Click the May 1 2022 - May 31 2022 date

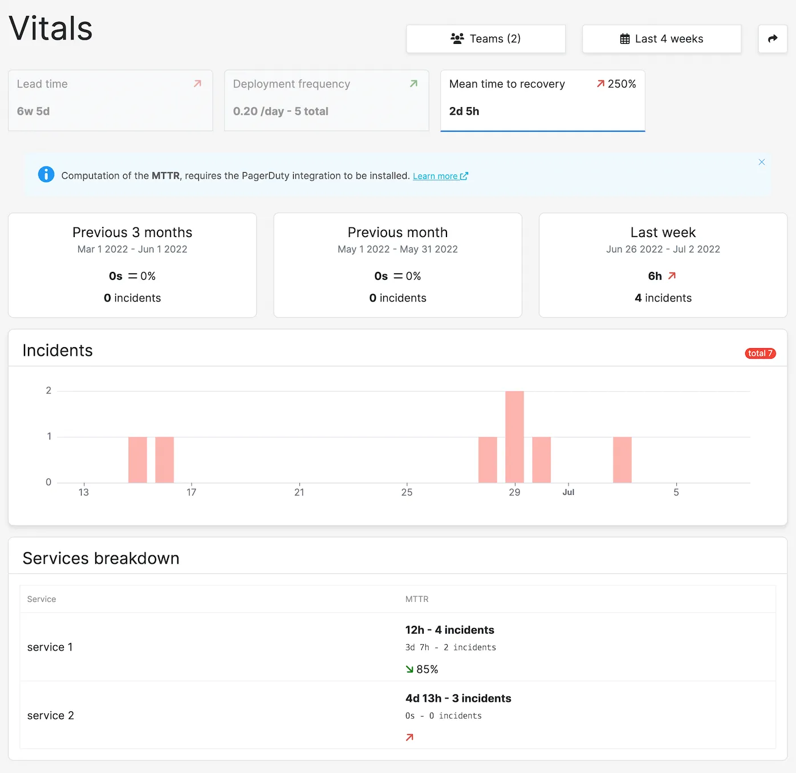coord(398,249)
